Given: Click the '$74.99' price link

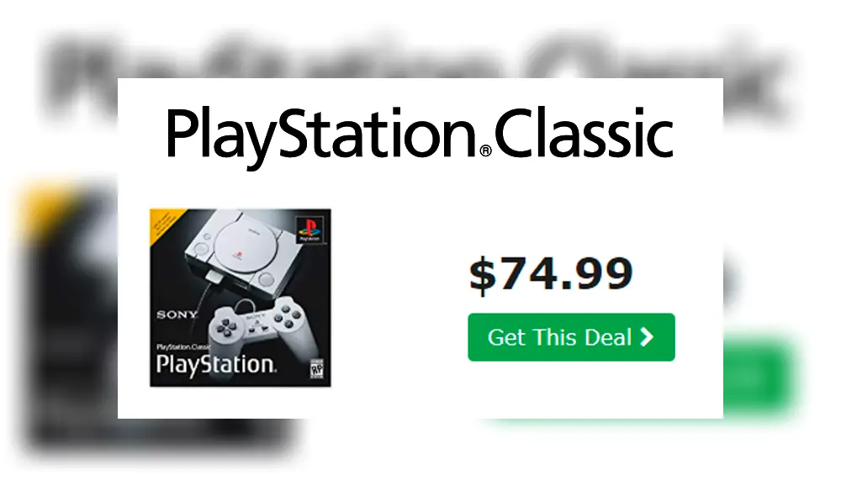Looking at the screenshot, I should (551, 271).
